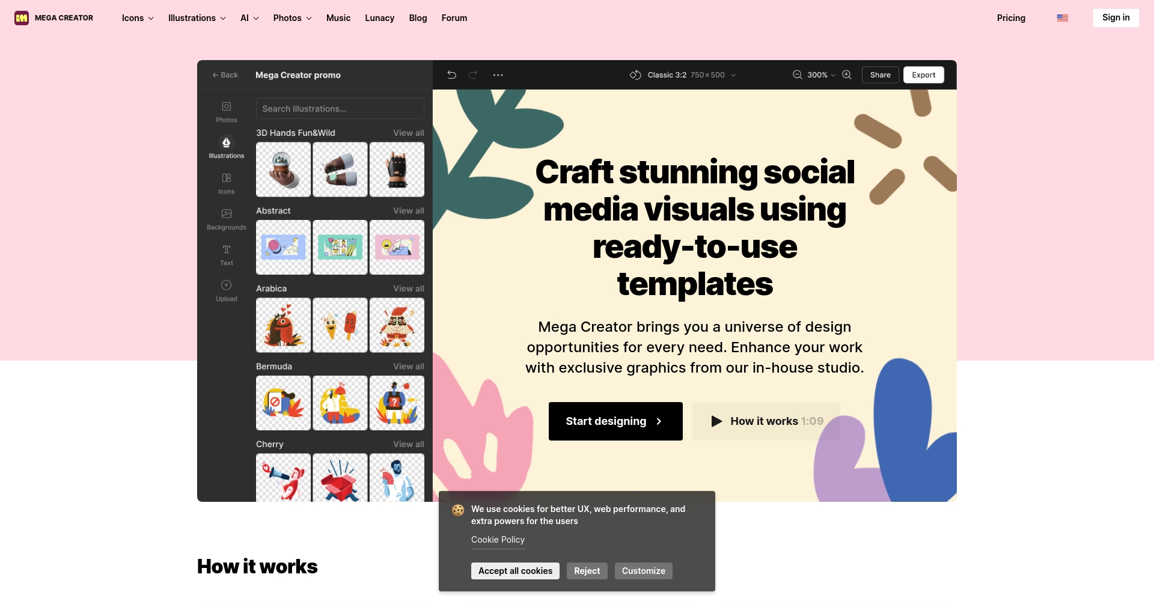
Task: Accept all cookies
Action: coord(515,571)
